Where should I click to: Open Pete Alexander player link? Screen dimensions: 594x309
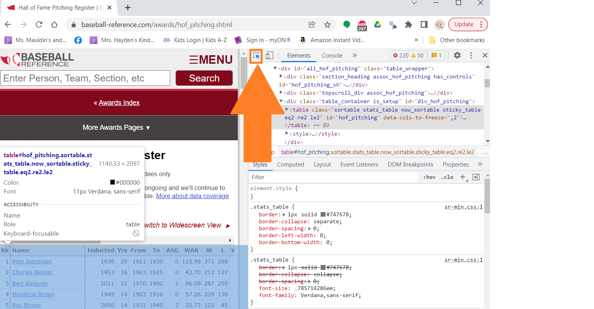[x=32, y=261]
